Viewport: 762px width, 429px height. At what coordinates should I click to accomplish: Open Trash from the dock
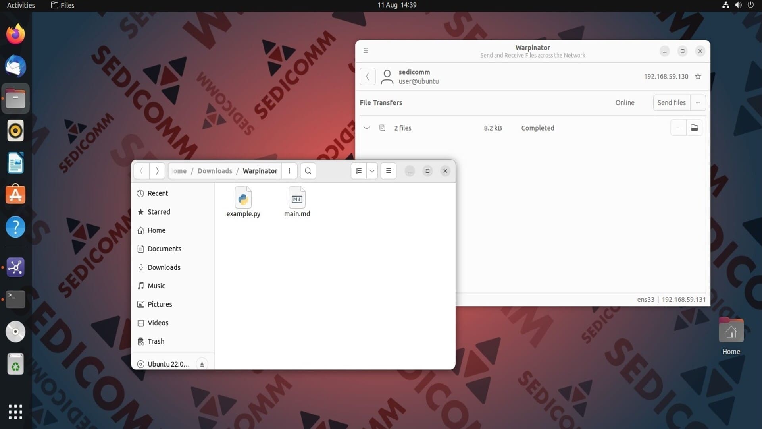coord(15,364)
